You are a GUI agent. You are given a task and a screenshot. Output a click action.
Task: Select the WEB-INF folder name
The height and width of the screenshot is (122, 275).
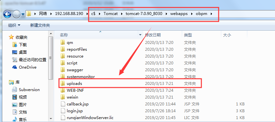tap(75, 90)
